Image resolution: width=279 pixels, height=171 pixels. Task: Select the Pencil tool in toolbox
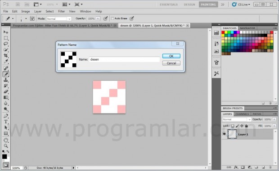pyautogui.click(x=6, y=74)
